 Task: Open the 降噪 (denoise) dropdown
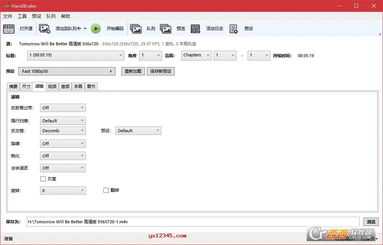pyautogui.click(x=63, y=143)
